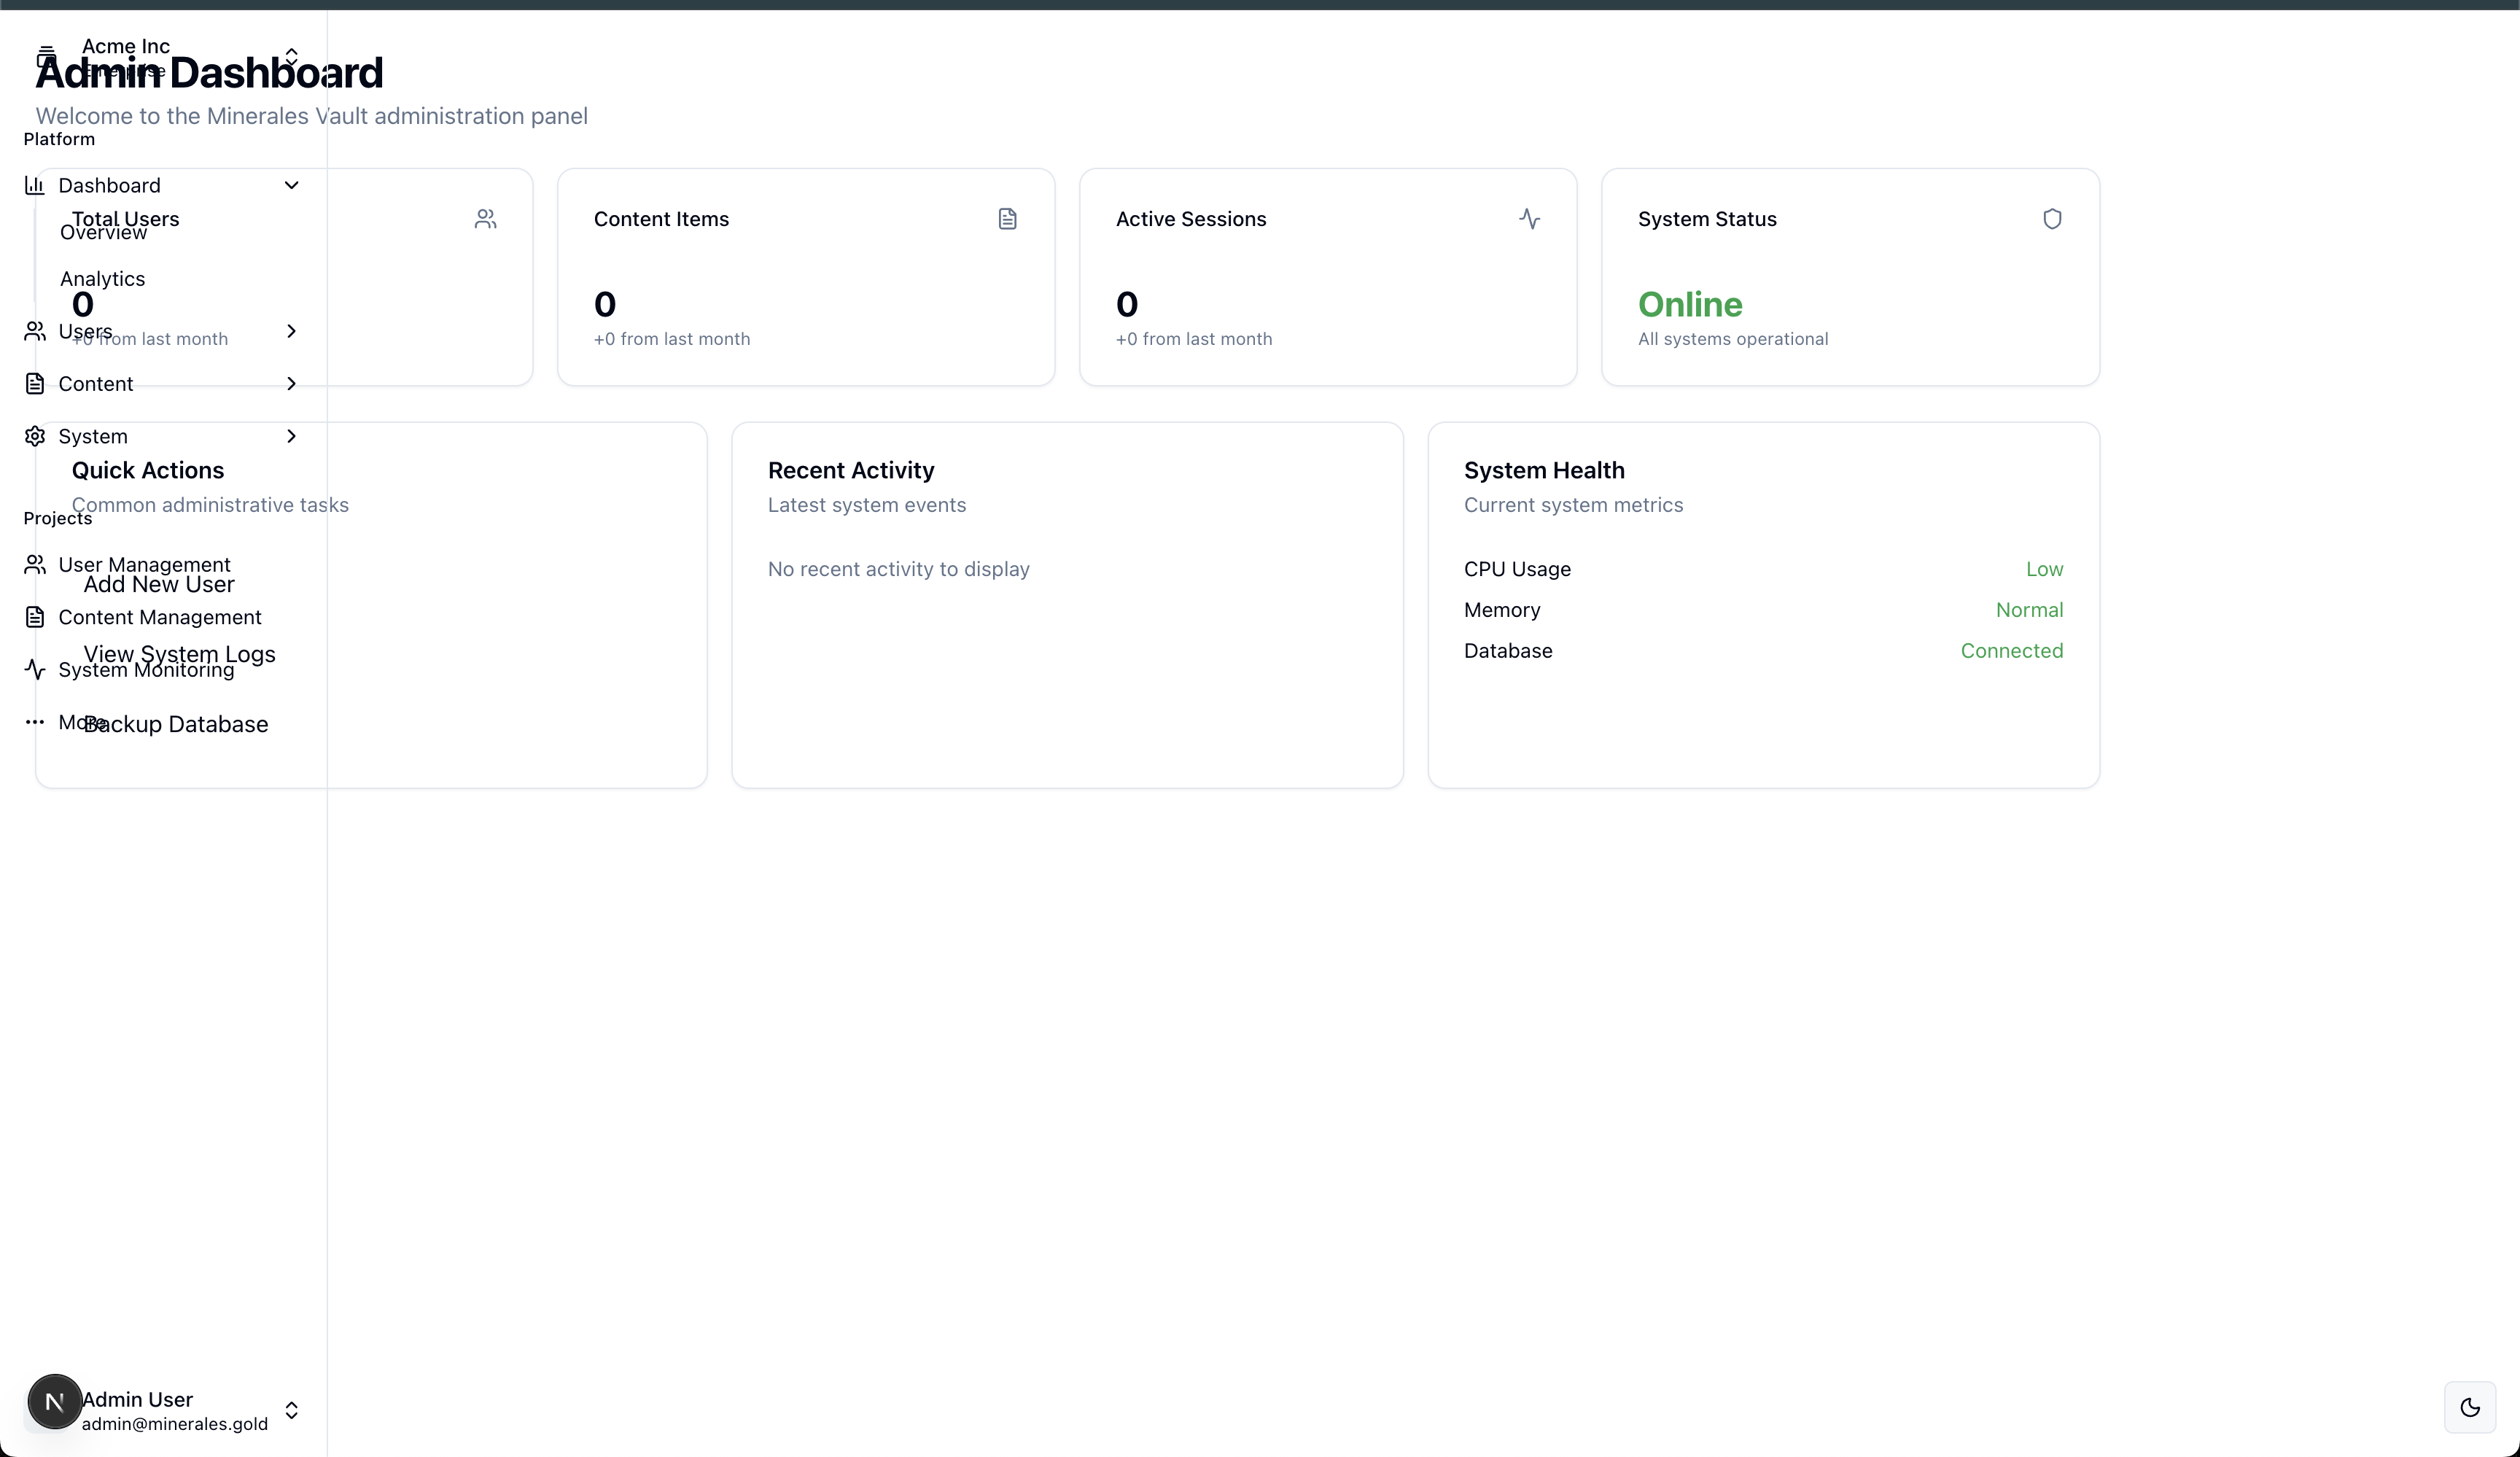Image resolution: width=2520 pixels, height=1457 pixels.
Task: Click the Dashboard bar chart icon in the sidebar
Action: coord(35,185)
